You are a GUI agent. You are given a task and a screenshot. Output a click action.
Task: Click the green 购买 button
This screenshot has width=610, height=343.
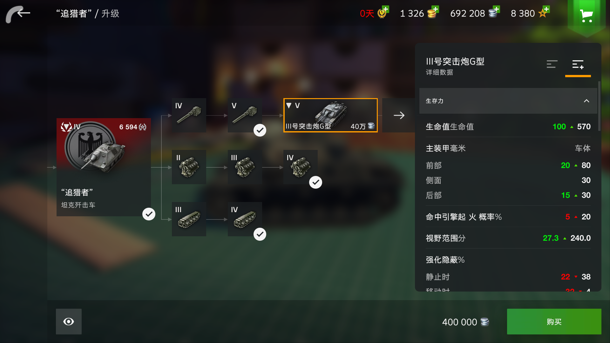coord(554,321)
